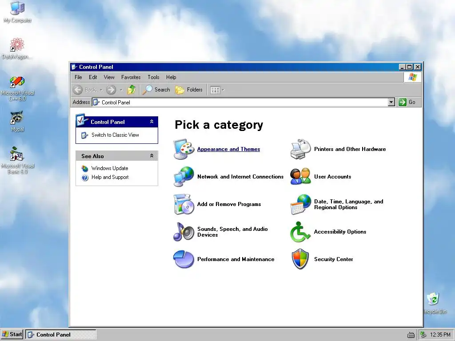Select Microsoft Visual C++ 6.0 desktop icon
The width and height of the screenshot is (455, 341).
tap(17, 88)
